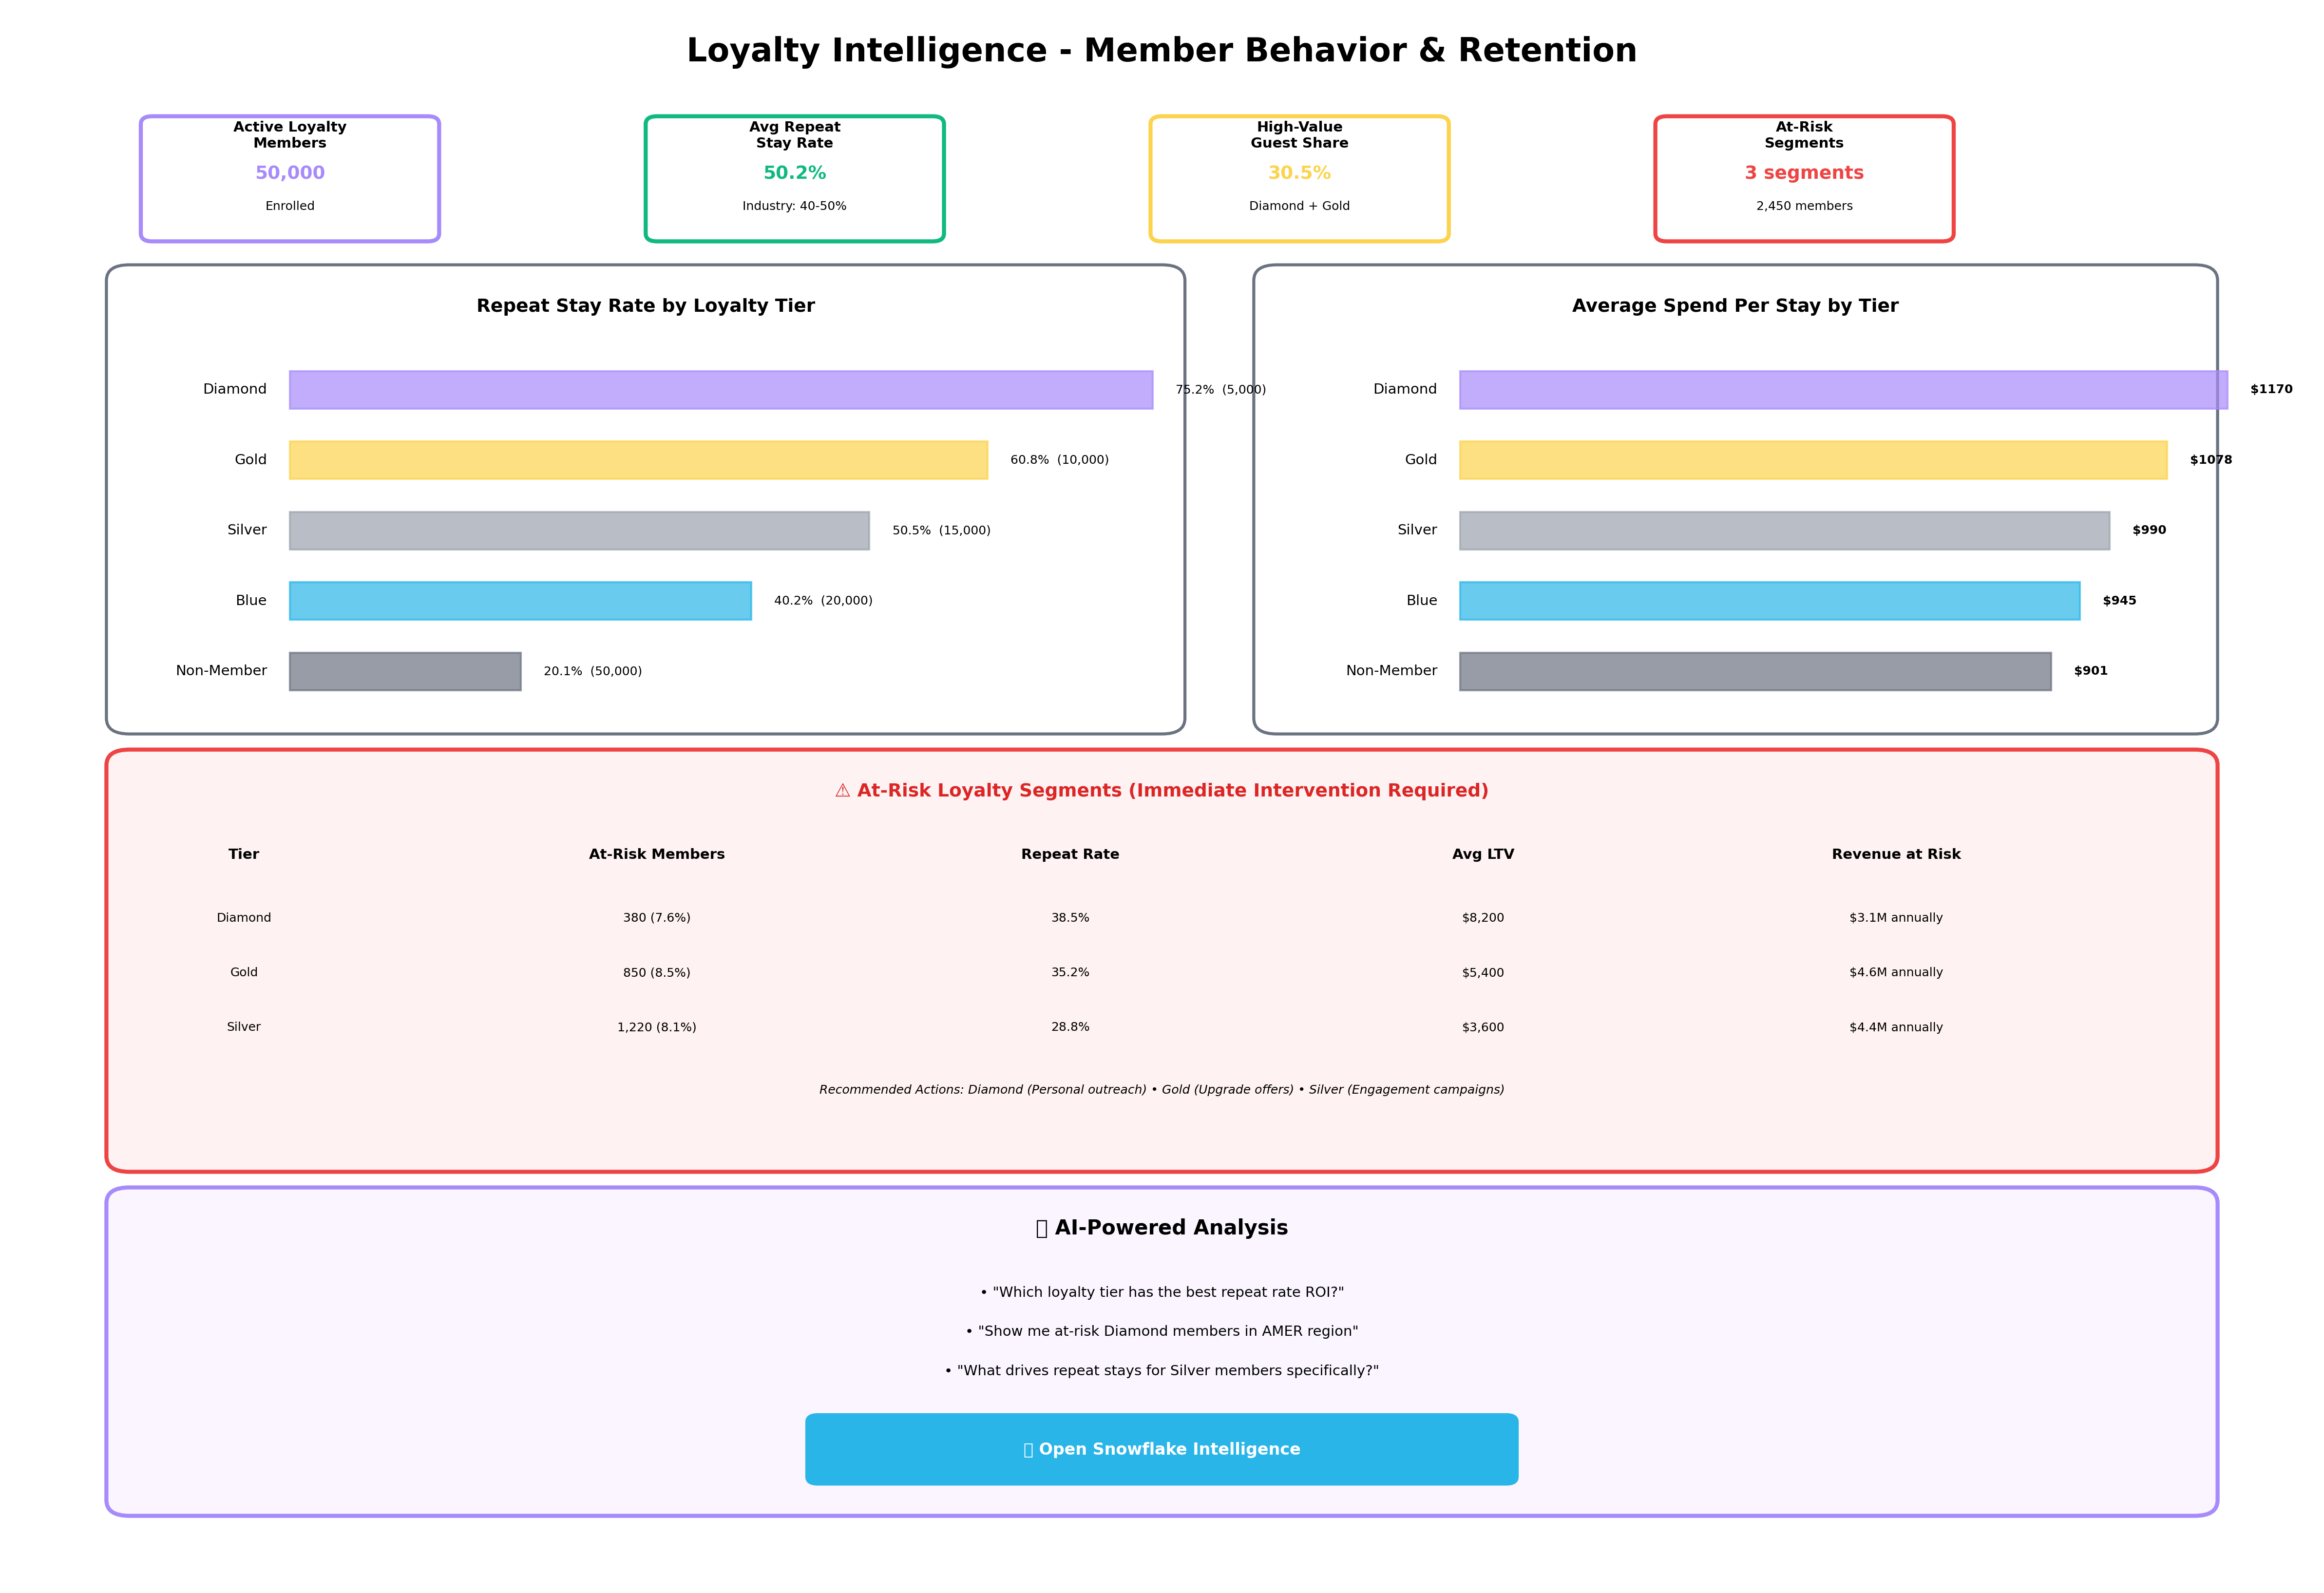Image resolution: width=2324 pixels, height=1593 pixels.
Task: Click the Silver average spend bar
Action: [1784, 531]
